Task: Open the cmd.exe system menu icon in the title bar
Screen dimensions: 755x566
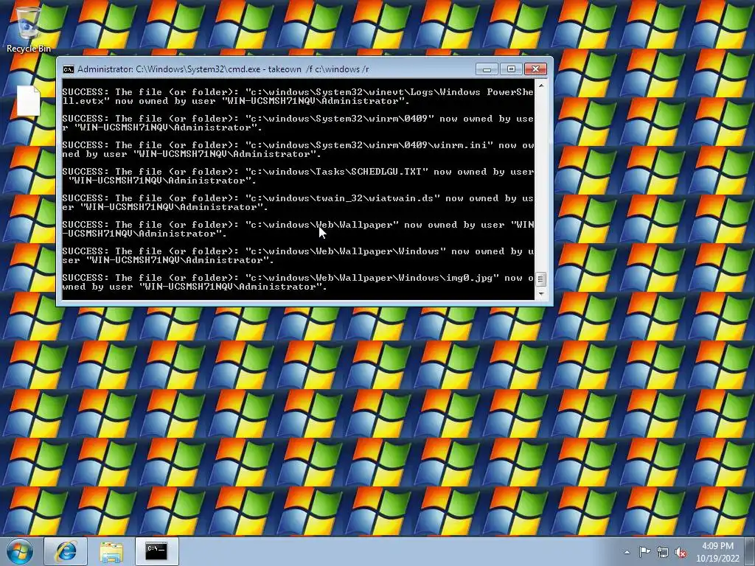Action: click(69, 69)
